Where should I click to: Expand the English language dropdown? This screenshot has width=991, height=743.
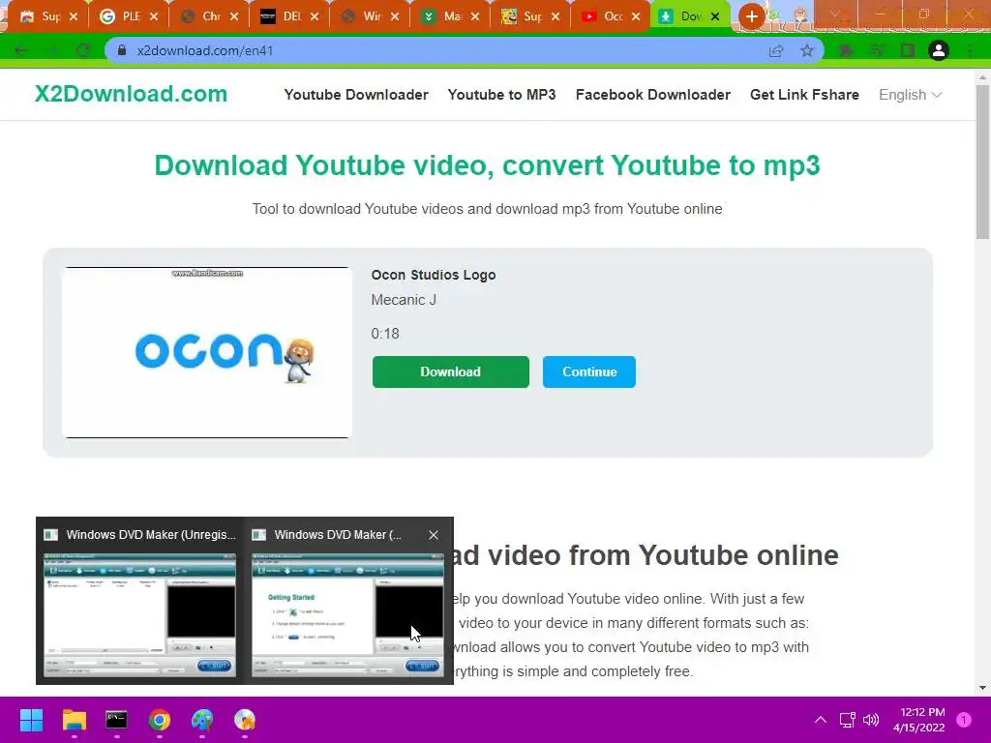(910, 95)
